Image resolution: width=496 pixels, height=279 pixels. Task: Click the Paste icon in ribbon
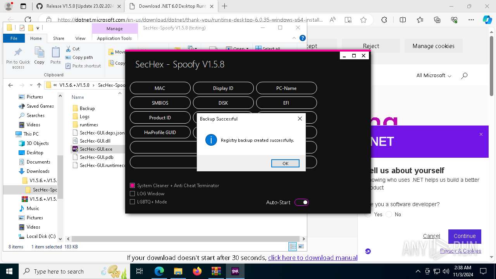[55, 55]
